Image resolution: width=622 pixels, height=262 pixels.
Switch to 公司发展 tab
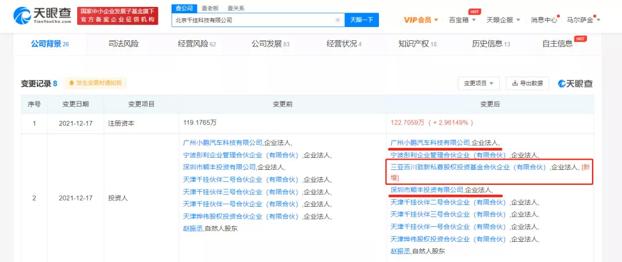pos(271,44)
